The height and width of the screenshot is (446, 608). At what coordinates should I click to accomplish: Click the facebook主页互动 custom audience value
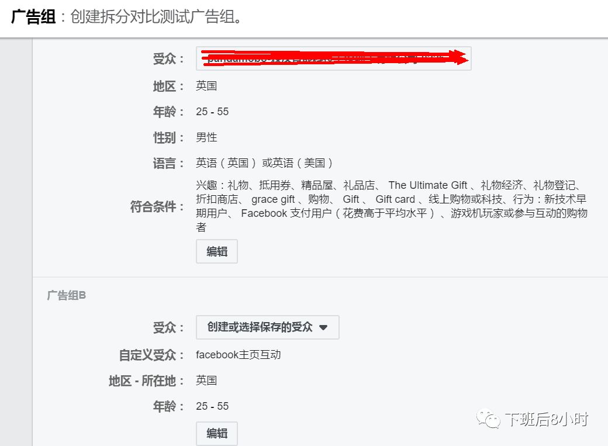[x=239, y=355]
